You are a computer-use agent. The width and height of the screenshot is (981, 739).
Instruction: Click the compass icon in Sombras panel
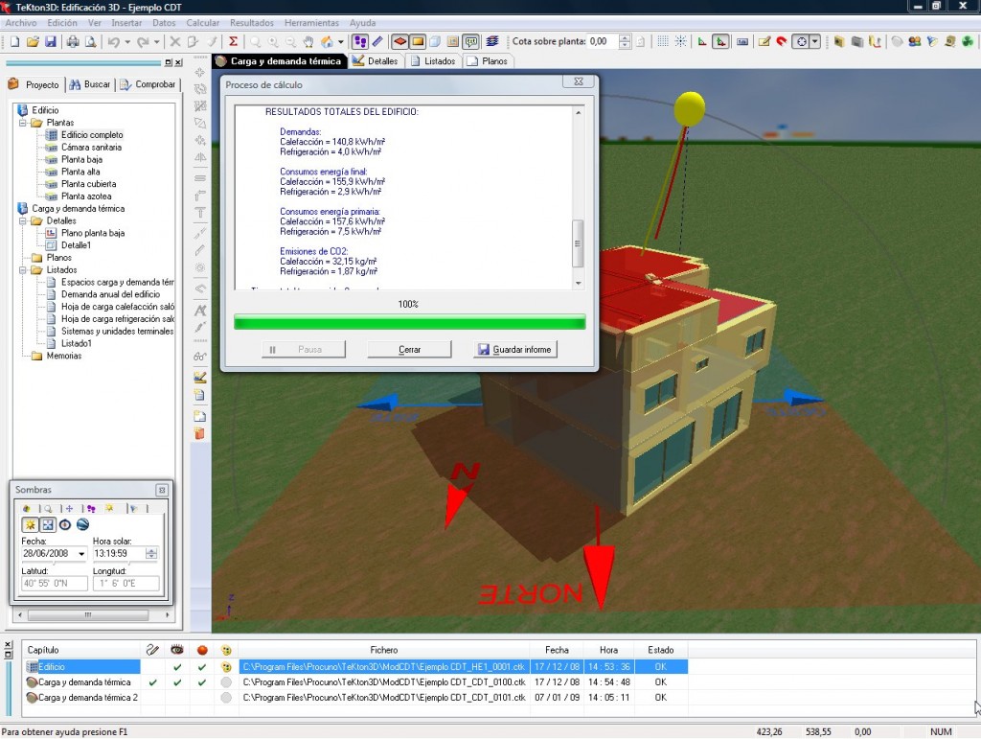(65, 525)
